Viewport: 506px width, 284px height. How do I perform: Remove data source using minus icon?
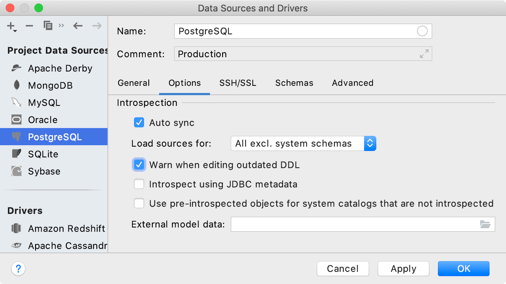coord(29,26)
